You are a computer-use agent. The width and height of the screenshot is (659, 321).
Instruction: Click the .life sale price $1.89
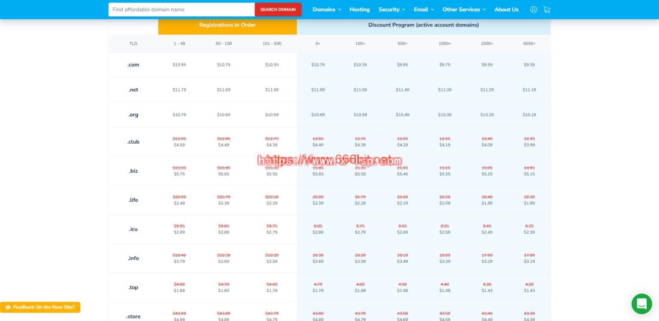pos(529,203)
